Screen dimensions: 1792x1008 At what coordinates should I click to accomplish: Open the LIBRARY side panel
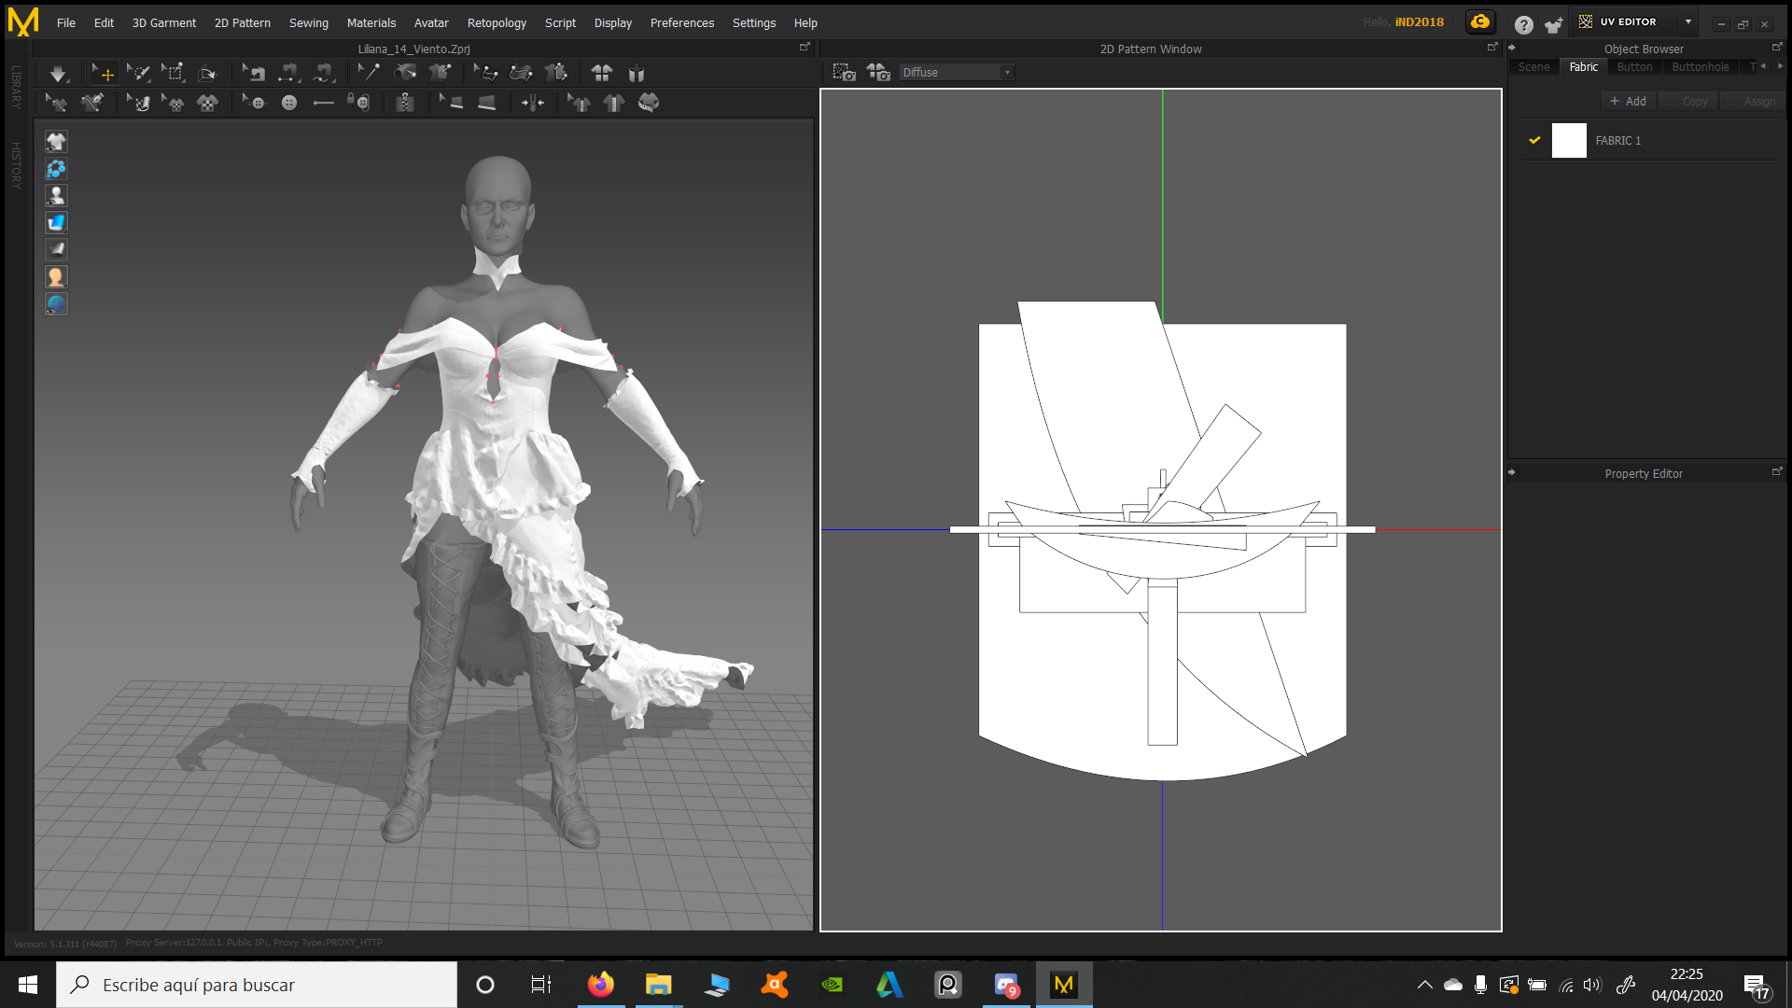click(x=16, y=87)
